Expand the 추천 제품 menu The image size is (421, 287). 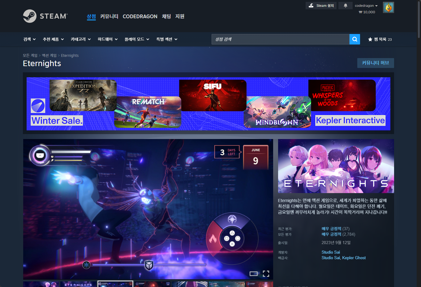tap(53, 39)
